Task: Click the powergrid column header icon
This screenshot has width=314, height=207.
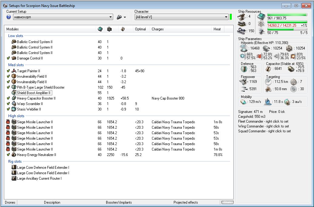Action: pos(109,29)
